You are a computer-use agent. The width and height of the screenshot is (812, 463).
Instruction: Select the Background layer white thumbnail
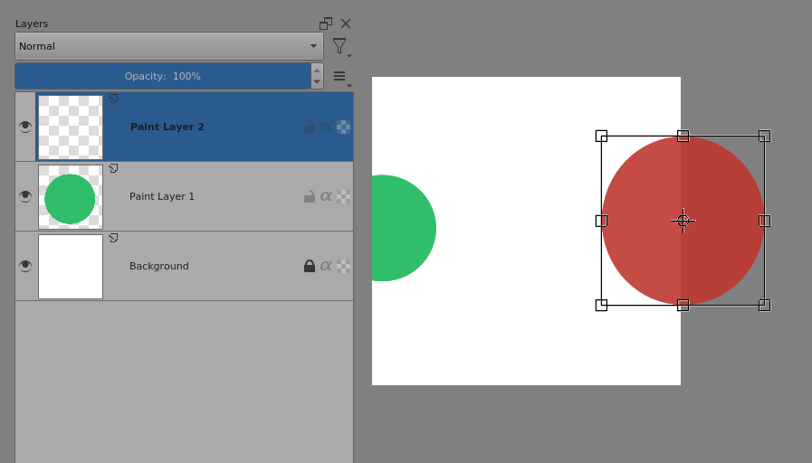click(x=71, y=267)
